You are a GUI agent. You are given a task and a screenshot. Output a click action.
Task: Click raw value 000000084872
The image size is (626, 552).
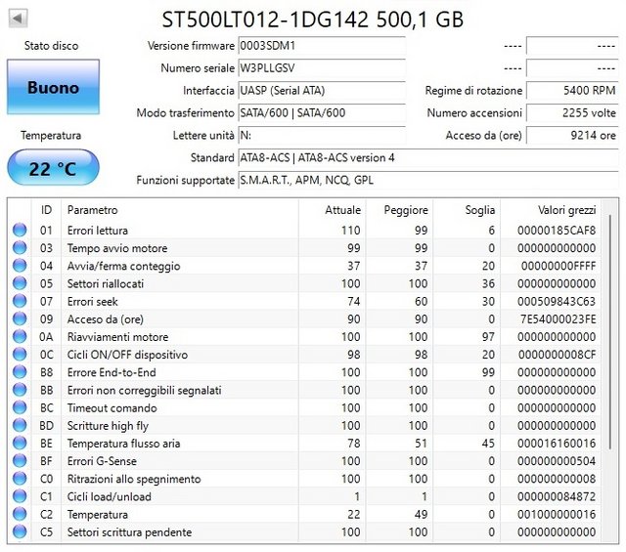(557, 496)
